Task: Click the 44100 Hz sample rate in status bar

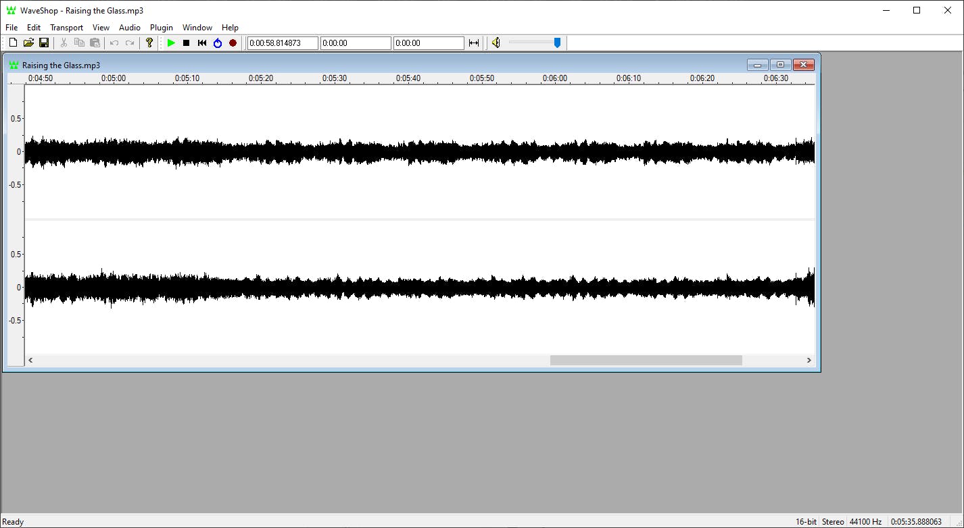Action: click(865, 522)
